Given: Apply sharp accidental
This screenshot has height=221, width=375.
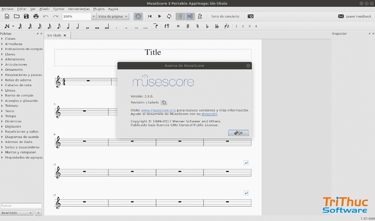Looking at the screenshot, I should (x=188, y=26).
